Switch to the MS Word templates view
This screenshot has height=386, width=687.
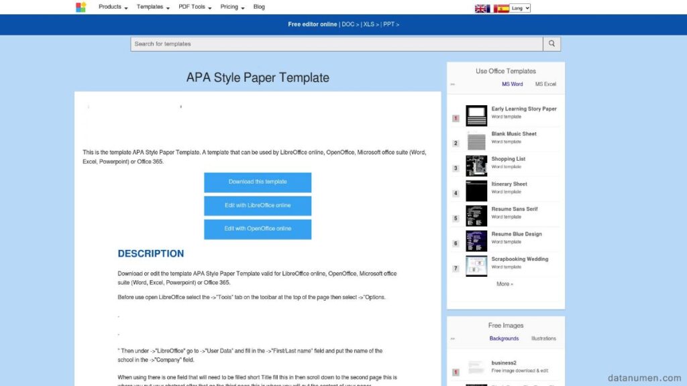(x=512, y=84)
